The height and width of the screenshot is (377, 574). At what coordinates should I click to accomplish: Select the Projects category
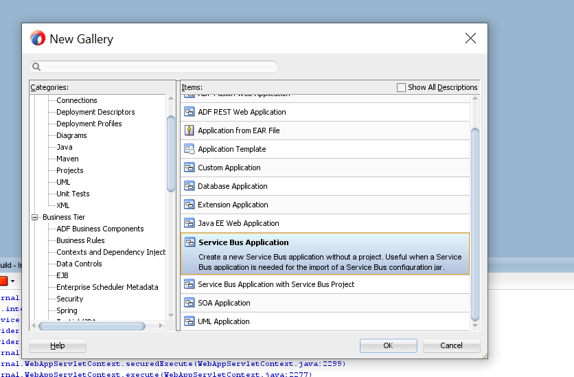click(x=70, y=170)
